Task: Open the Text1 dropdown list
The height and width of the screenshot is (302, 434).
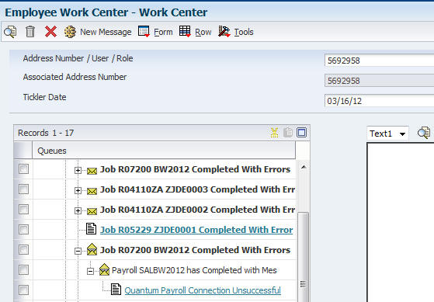Action: pyautogui.click(x=402, y=134)
